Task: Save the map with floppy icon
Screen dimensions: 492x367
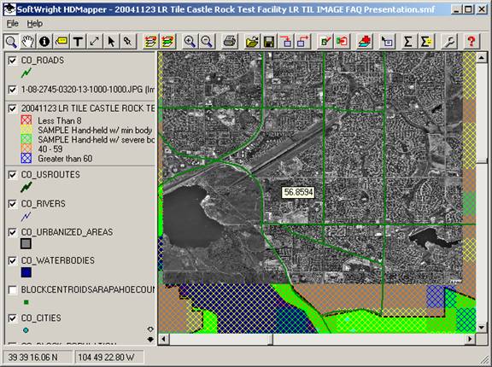Action: (x=269, y=41)
